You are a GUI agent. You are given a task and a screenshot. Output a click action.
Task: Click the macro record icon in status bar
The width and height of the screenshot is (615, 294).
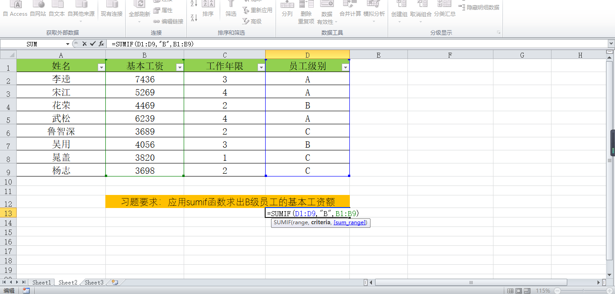26,290
